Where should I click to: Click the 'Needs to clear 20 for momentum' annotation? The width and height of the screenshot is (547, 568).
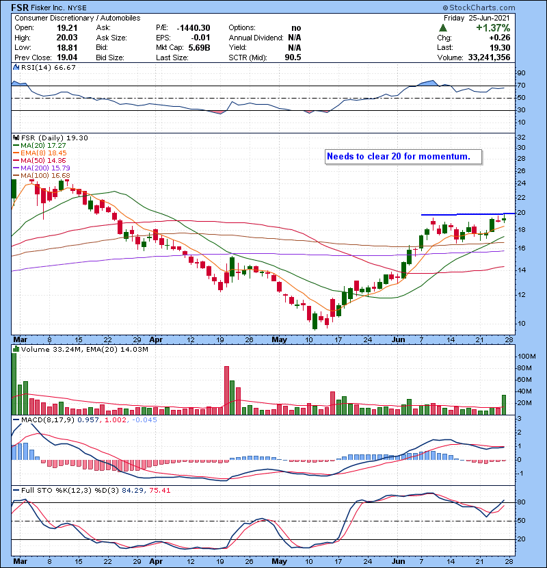coord(403,157)
